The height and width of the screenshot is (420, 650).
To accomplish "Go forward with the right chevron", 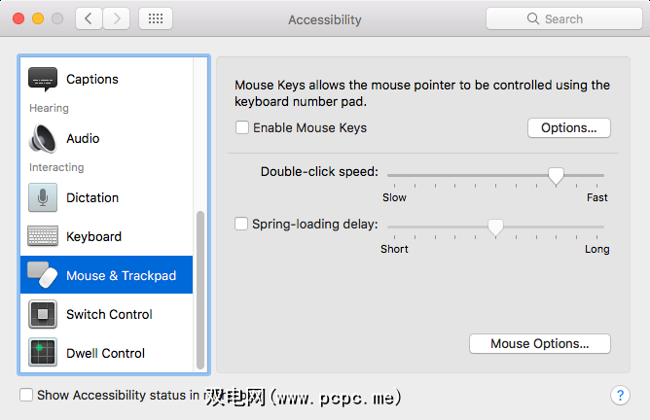I will 117,18.
